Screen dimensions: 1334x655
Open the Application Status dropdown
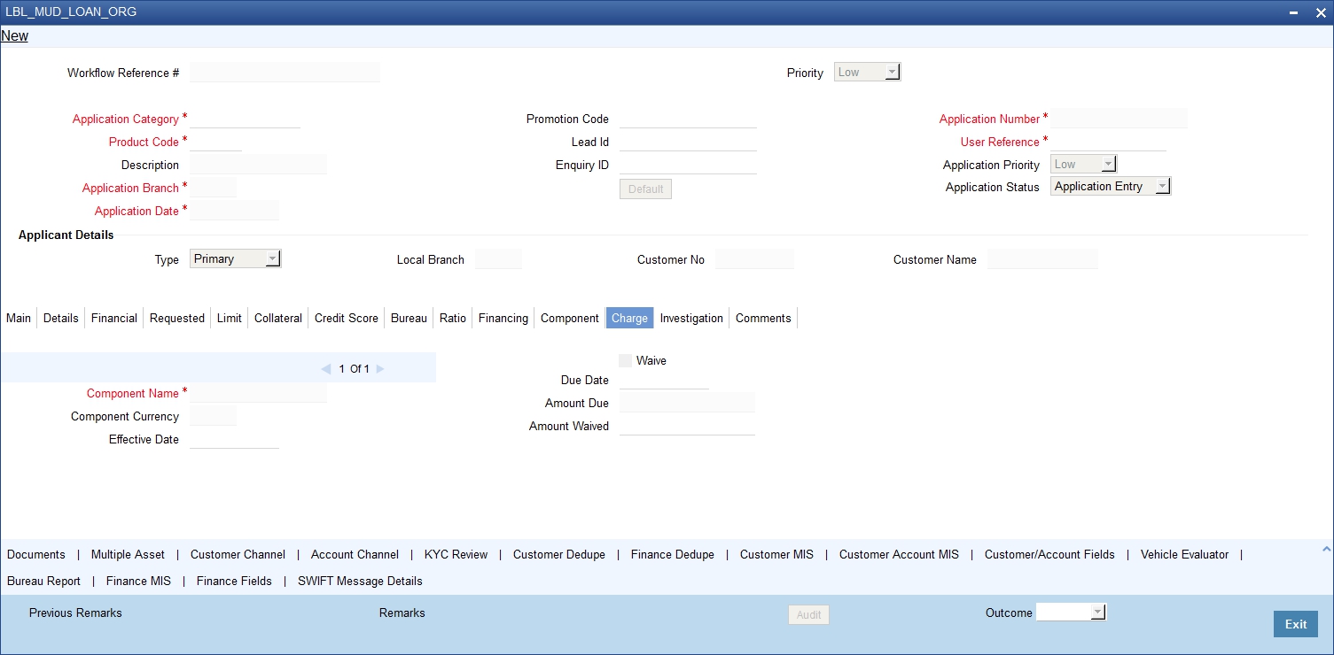click(x=1110, y=187)
